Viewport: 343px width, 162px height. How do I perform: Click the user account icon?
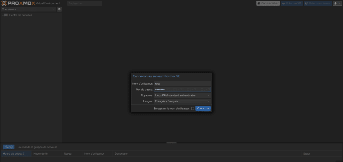point(335,3)
